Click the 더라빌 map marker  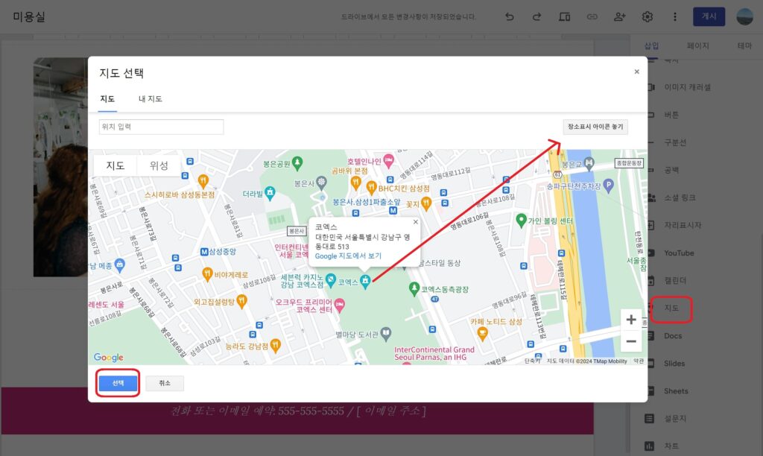(270, 193)
